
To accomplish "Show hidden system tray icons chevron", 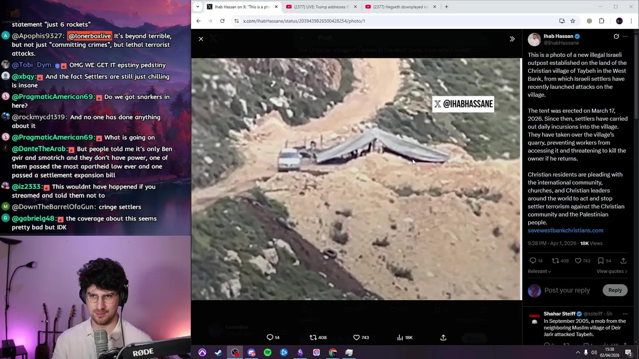I will (x=578, y=353).
